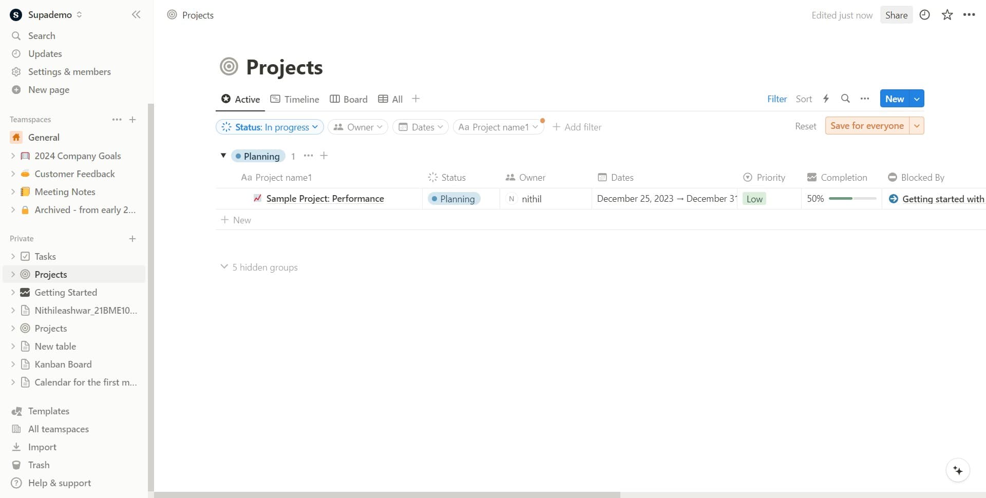This screenshot has width=986, height=498.
Task: Favorite this page with star icon
Action: (947, 15)
